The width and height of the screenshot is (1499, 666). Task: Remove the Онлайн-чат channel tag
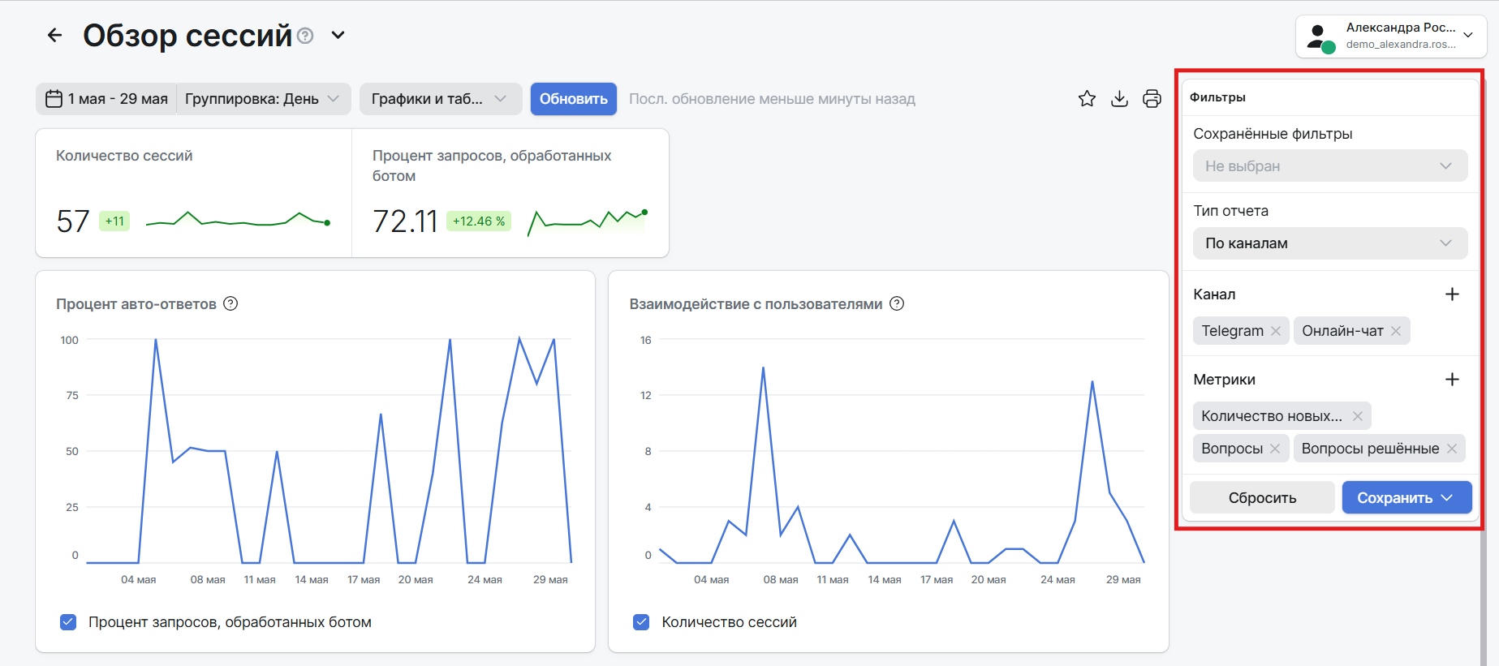(x=1396, y=331)
